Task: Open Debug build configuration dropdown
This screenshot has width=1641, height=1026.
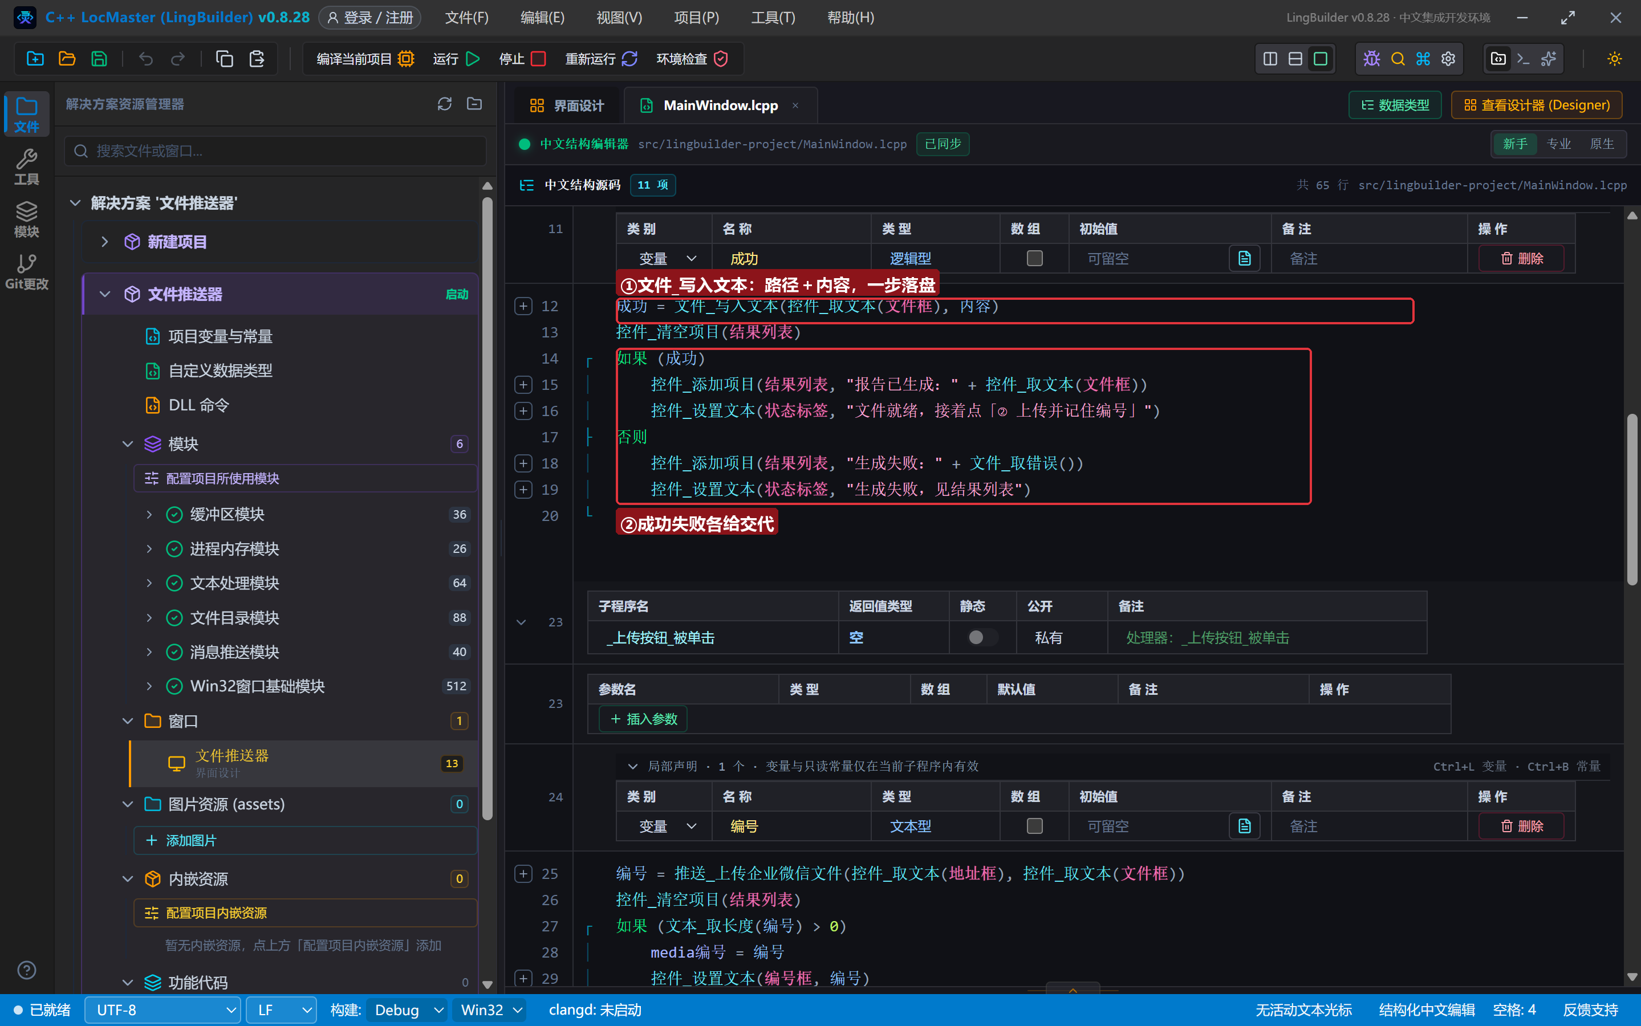Action: 407,1009
